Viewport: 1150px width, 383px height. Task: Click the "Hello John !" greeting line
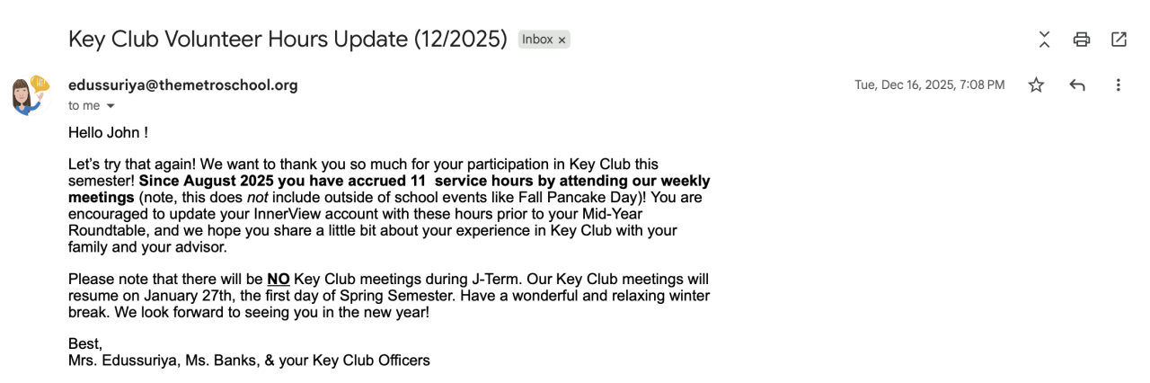coord(108,133)
